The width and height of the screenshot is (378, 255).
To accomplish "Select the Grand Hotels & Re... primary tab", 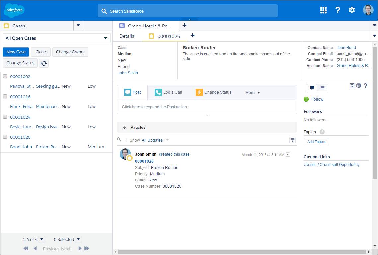I will click(x=146, y=26).
